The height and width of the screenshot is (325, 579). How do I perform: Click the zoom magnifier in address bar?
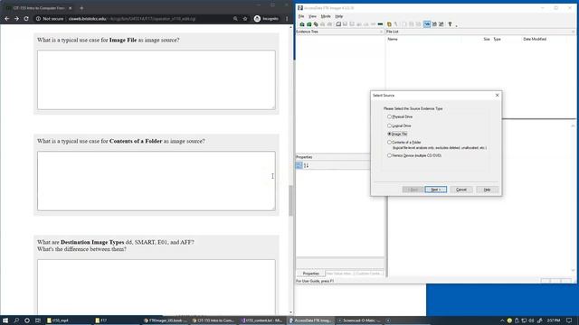pos(235,18)
